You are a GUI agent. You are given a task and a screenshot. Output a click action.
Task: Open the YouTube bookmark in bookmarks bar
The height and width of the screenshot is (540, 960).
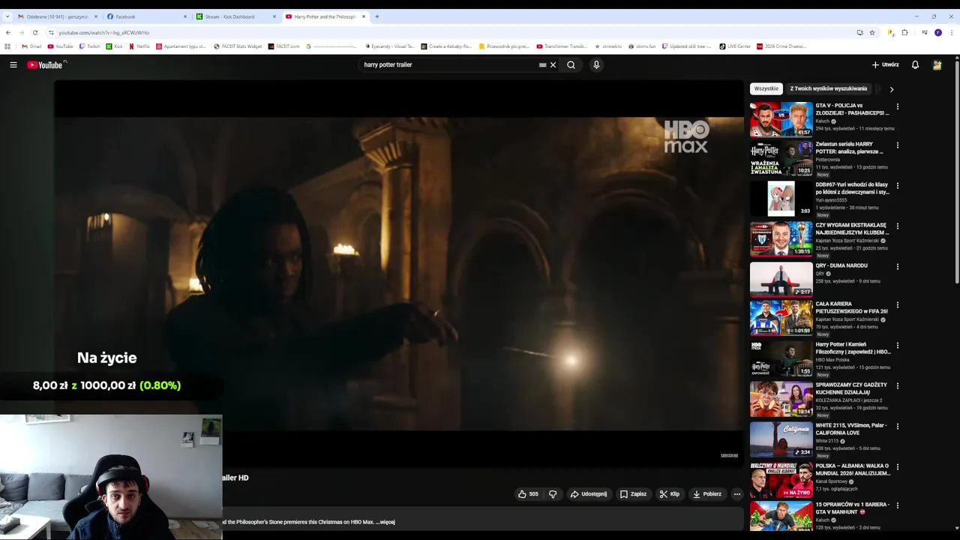[60, 46]
